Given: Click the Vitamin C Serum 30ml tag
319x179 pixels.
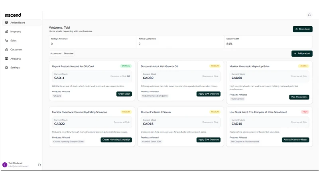Looking at the screenshot, I should click(x=152, y=142).
